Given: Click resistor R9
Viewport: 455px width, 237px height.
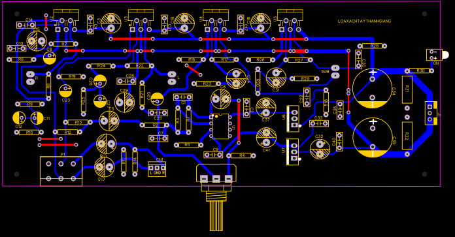Looking at the screenshot, I should click(x=30, y=104).
